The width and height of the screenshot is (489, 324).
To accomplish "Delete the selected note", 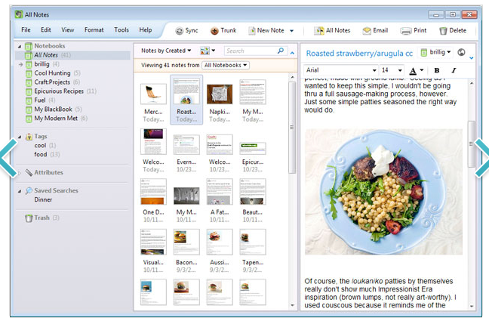I will click(x=453, y=31).
